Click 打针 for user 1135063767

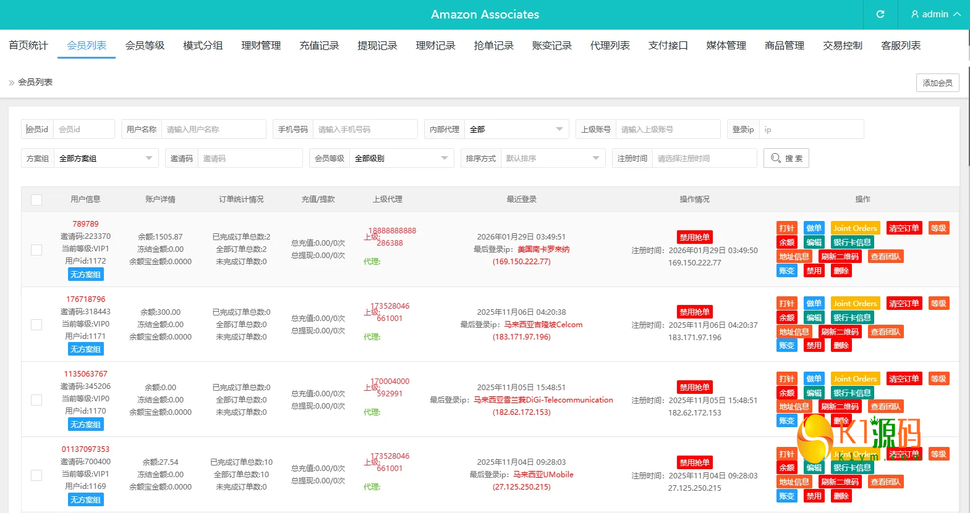(x=786, y=378)
